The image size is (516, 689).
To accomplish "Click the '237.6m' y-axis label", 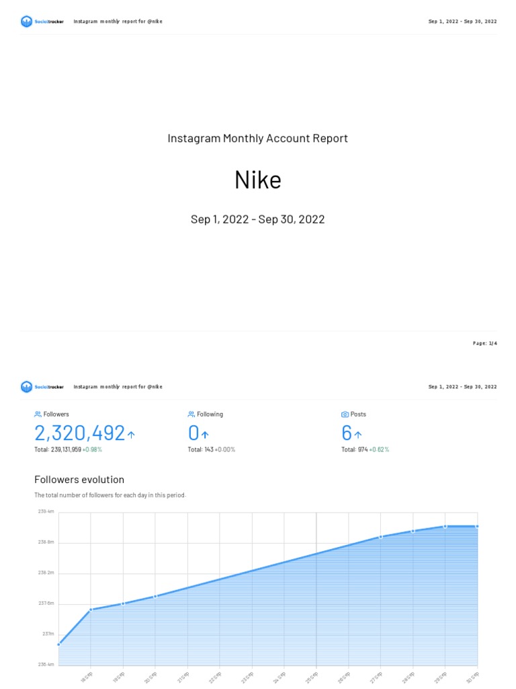I will click(46, 604).
